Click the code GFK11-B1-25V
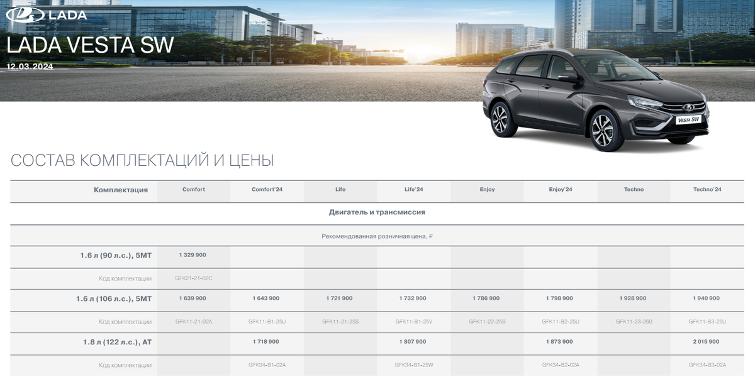Image resolution: width=755 pixels, height=377 pixels. [414, 321]
